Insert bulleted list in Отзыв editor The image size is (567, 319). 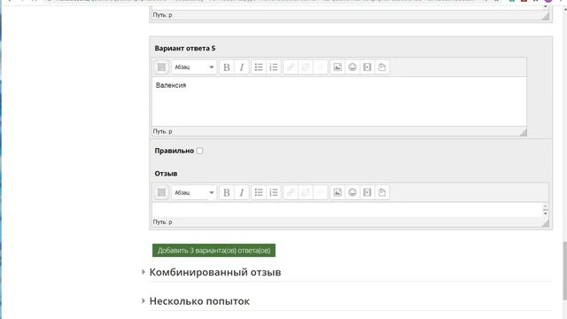(x=259, y=192)
